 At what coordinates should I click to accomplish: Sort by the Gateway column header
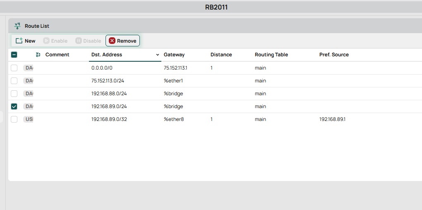(x=174, y=55)
